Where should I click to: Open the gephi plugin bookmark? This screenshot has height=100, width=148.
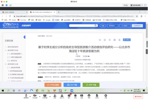point(66,20)
